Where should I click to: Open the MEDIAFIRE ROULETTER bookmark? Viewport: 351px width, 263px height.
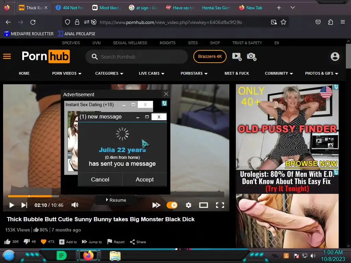pyautogui.click(x=29, y=34)
